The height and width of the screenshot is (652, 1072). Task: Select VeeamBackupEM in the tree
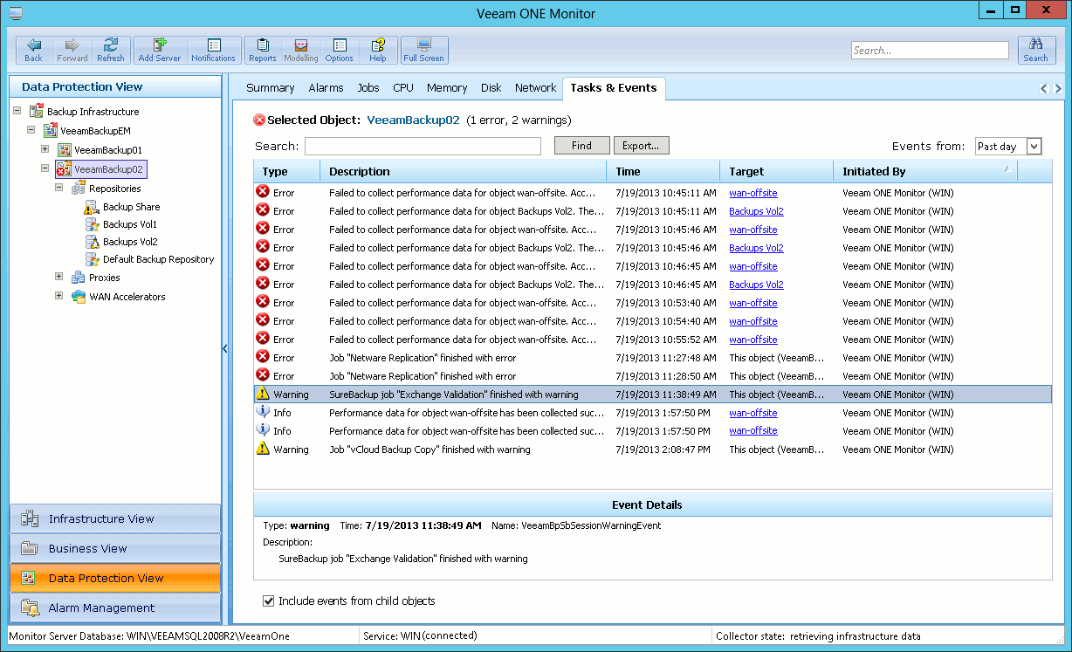coord(94,131)
